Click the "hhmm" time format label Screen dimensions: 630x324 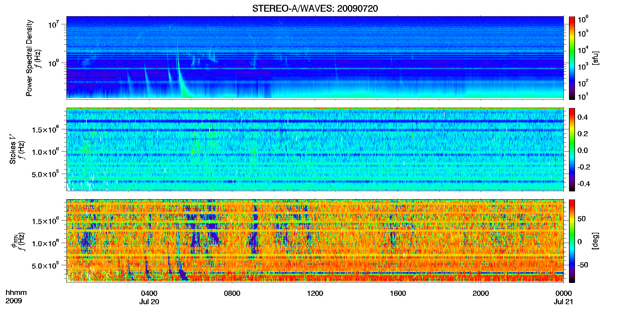(x=16, y=293)
